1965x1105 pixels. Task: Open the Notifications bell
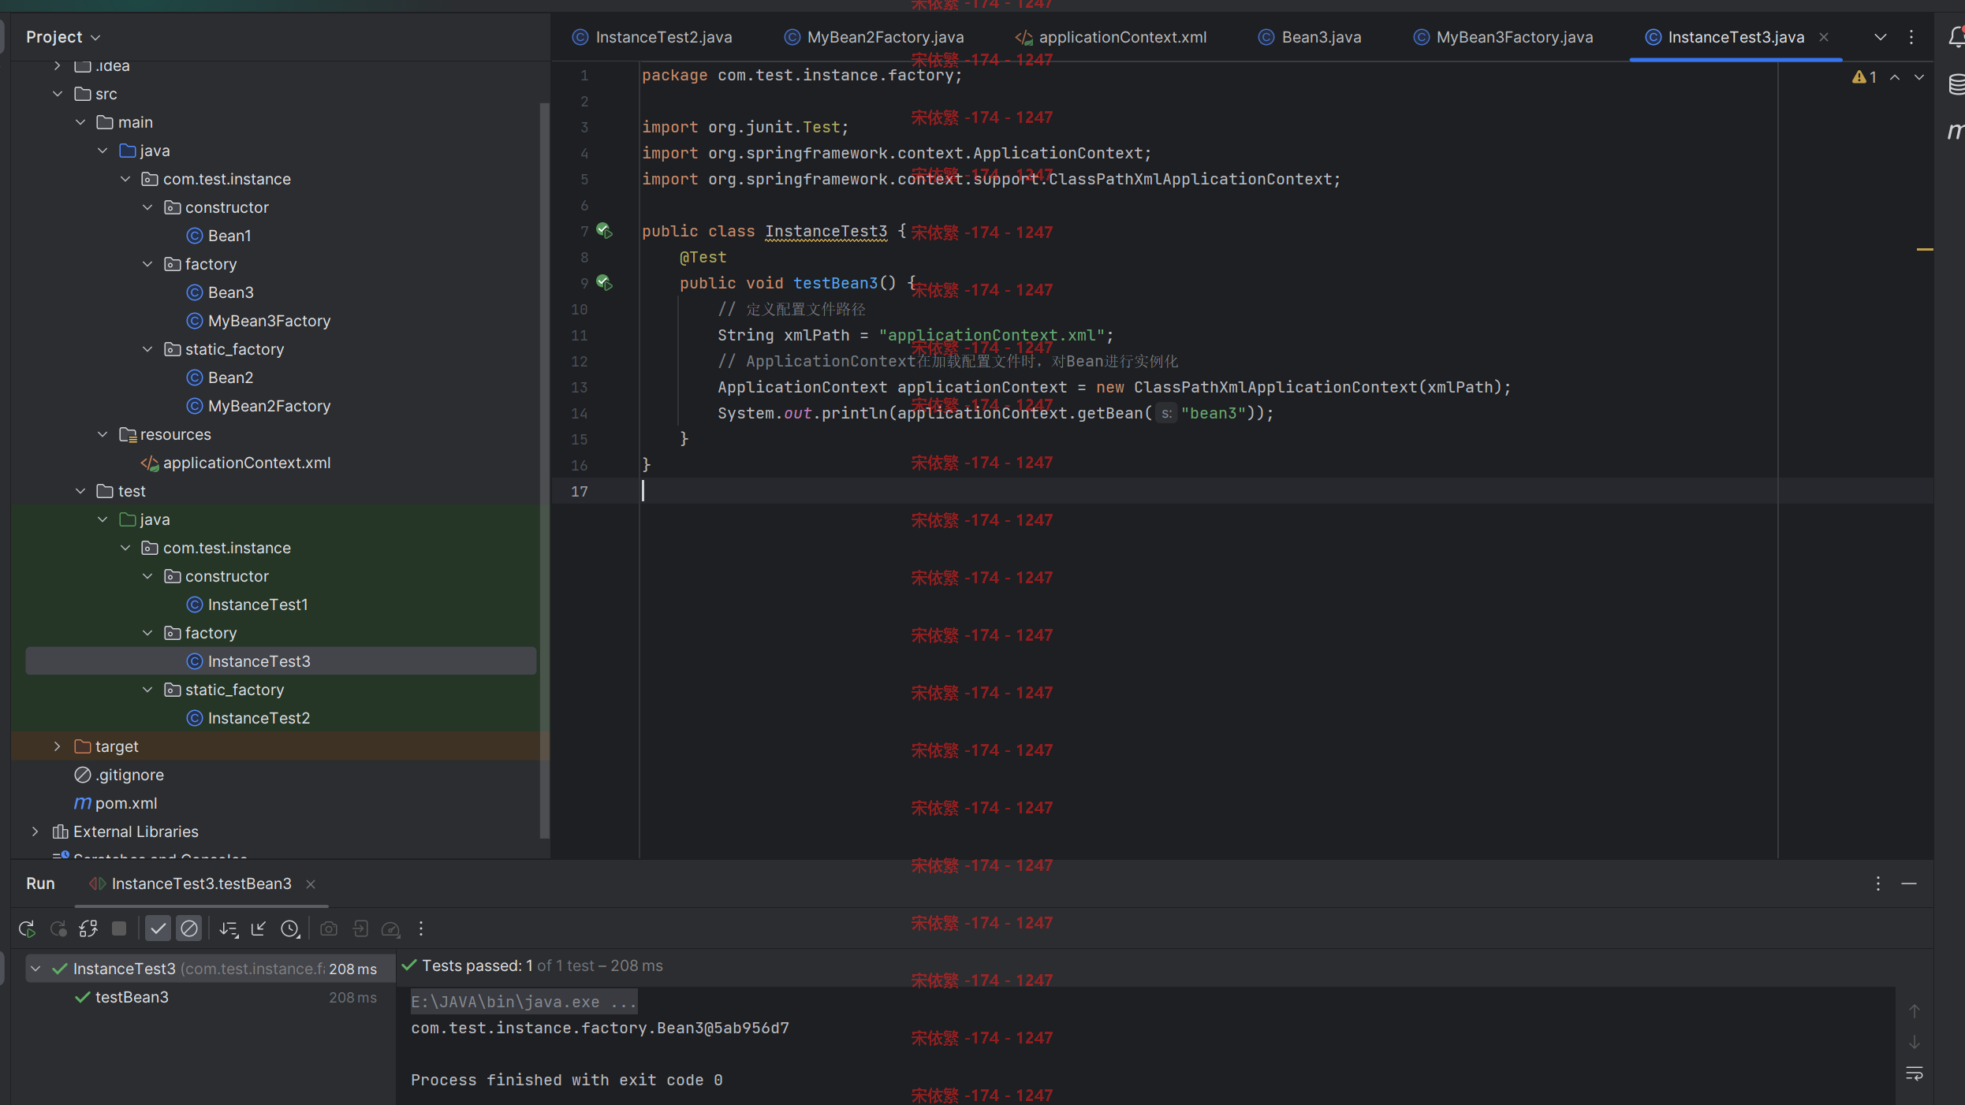click(x=1956, y=37)
